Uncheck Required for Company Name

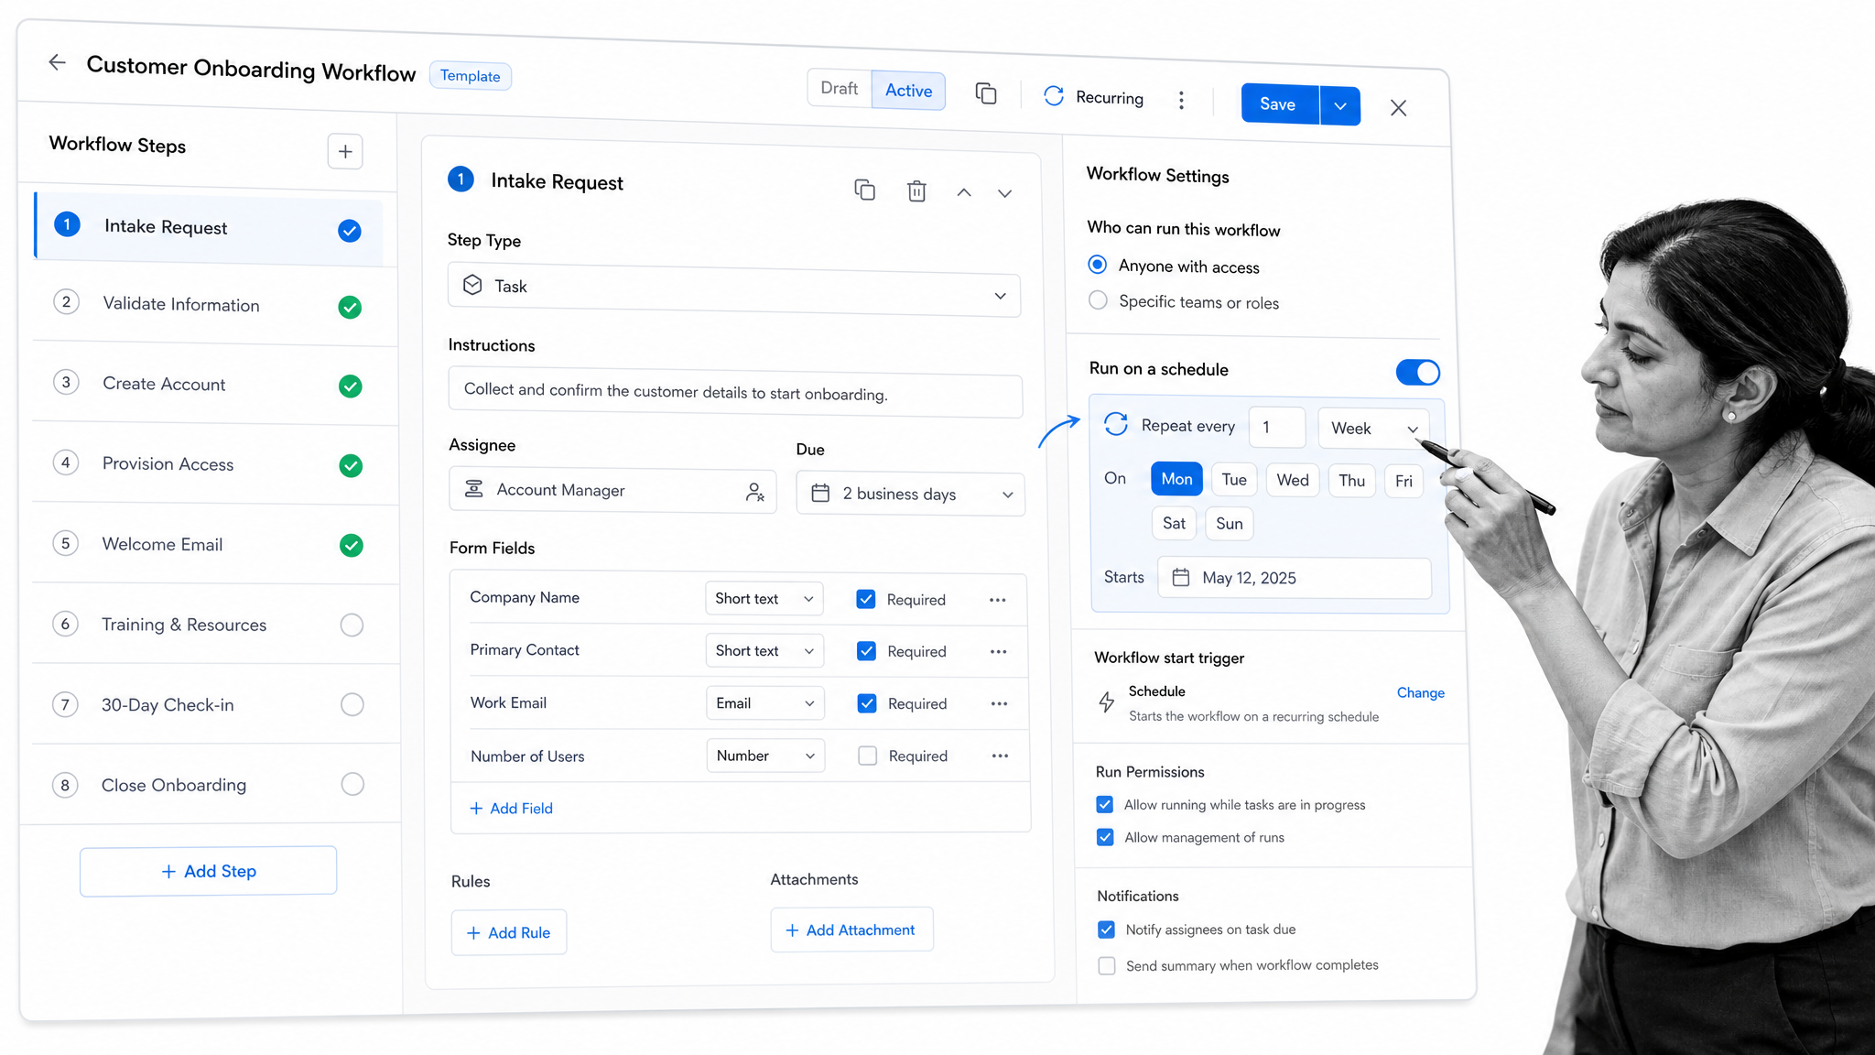tap(866, 599)
